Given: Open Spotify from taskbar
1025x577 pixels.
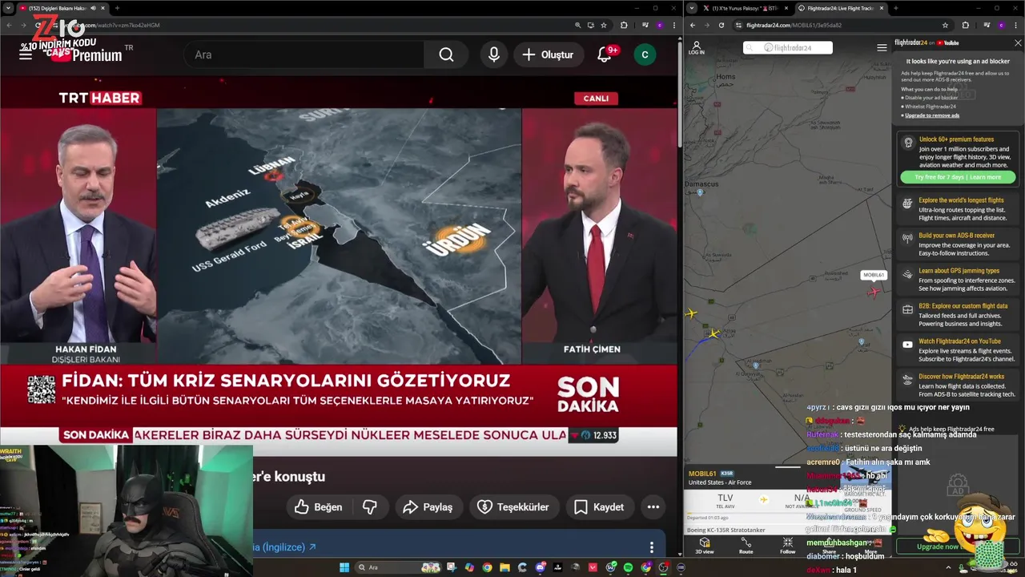Looking at the screenshot, I should tap(629, 567).
